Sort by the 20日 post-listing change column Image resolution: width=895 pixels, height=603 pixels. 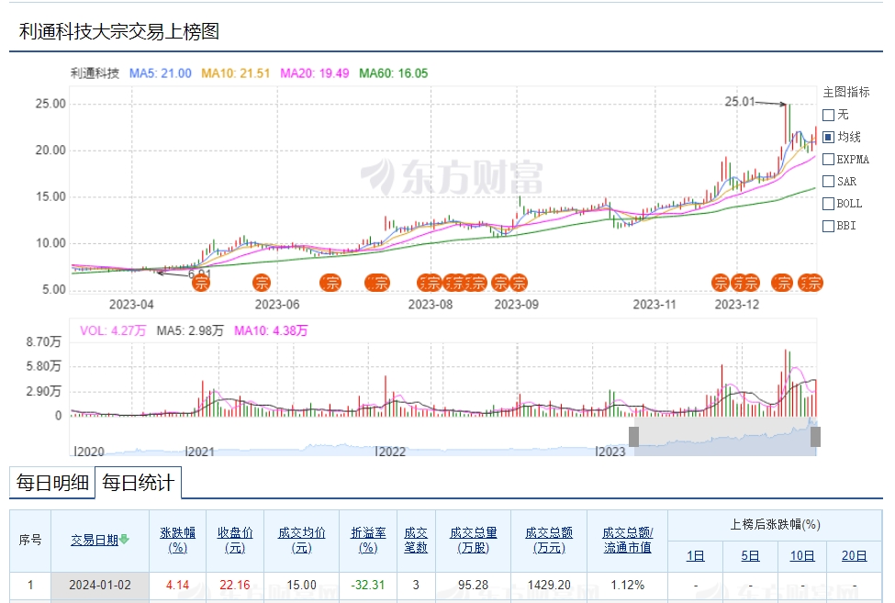pyautogui.click(x=854, y=555)
